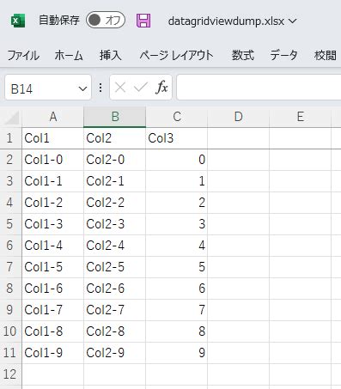The image size is (341, 389).
Task: Click inside the formula bar input
Action: click(x=259, y=87)
